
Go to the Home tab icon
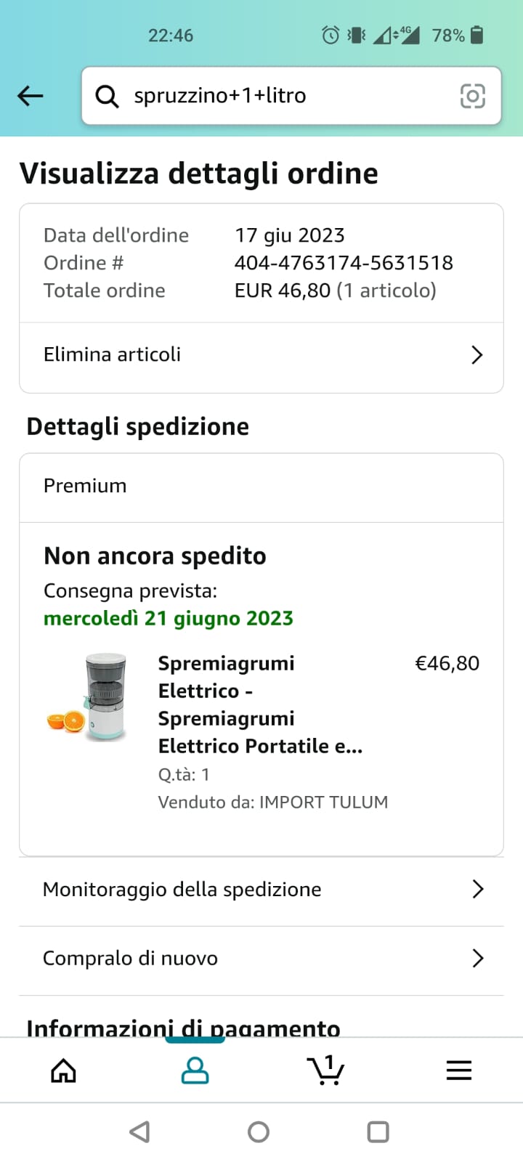(x=63, y=1070)
